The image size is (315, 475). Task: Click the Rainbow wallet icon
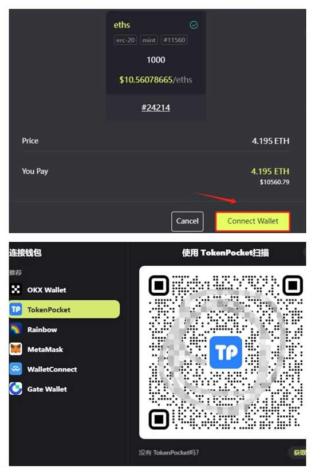tap(16, 329)
